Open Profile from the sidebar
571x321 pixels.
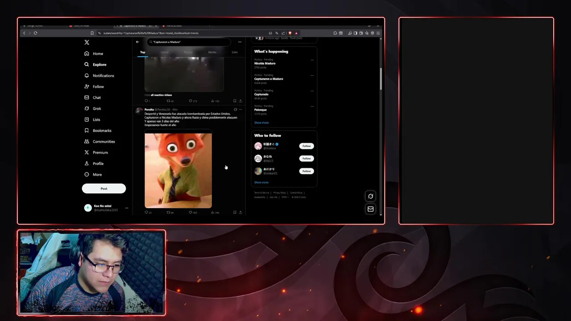point(94,164)
